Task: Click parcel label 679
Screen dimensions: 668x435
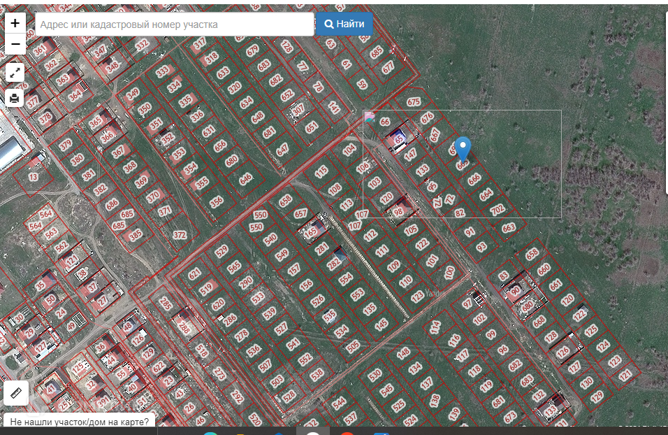Action: pos(252,51)
